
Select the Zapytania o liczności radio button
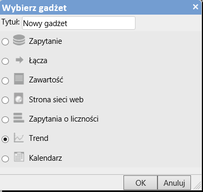5,119
